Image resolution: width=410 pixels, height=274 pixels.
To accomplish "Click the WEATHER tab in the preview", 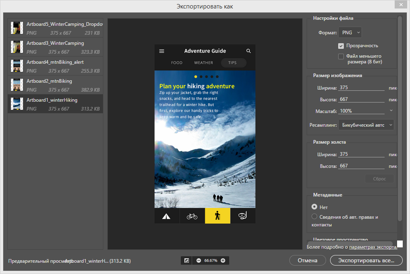I will (x=203, y=63).
